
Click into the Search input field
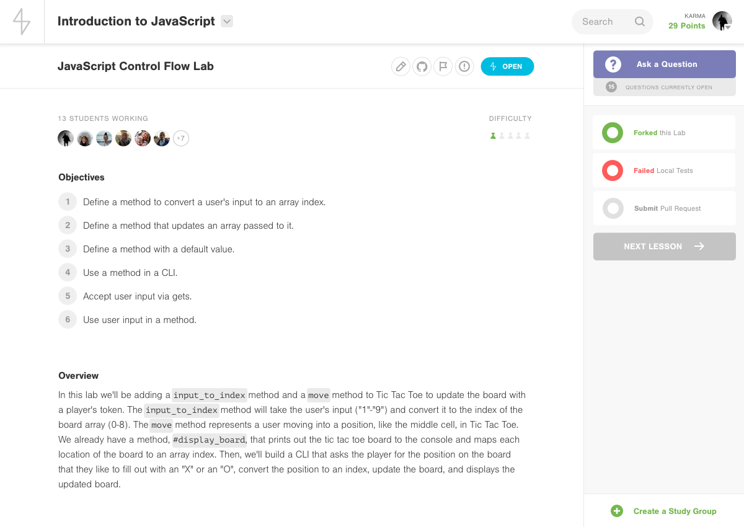click(x=603, y=22)
